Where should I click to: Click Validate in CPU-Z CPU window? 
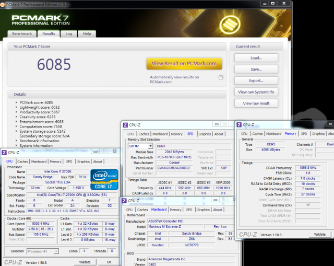85,262
